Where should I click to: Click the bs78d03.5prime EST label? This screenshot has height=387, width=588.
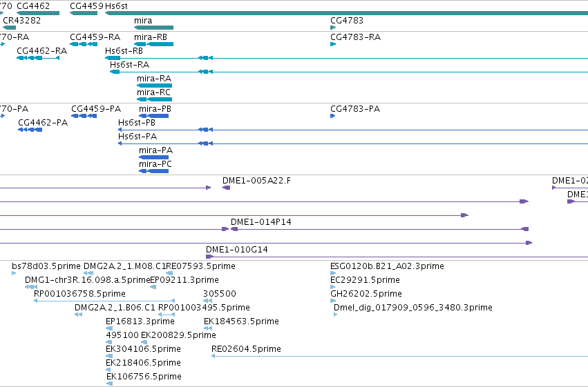(x=46, y=266)
